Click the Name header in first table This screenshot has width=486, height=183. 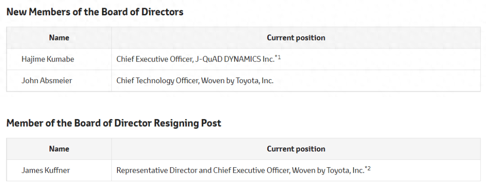coord(59,38)
